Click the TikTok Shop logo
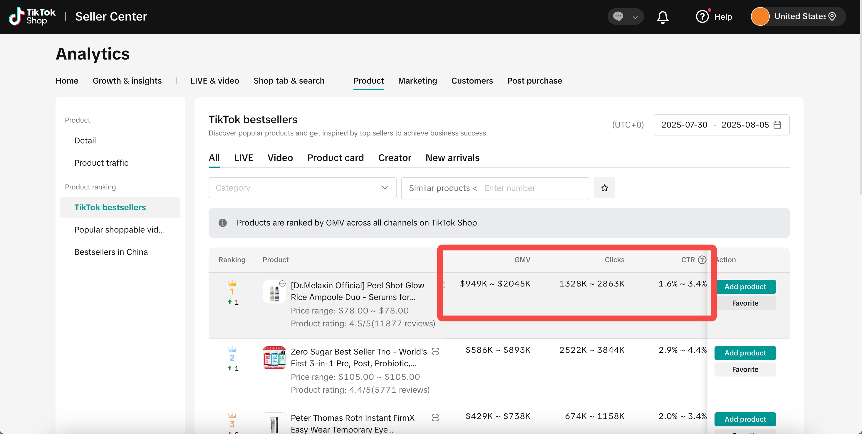The image size is (862, 434). [32, 16]
